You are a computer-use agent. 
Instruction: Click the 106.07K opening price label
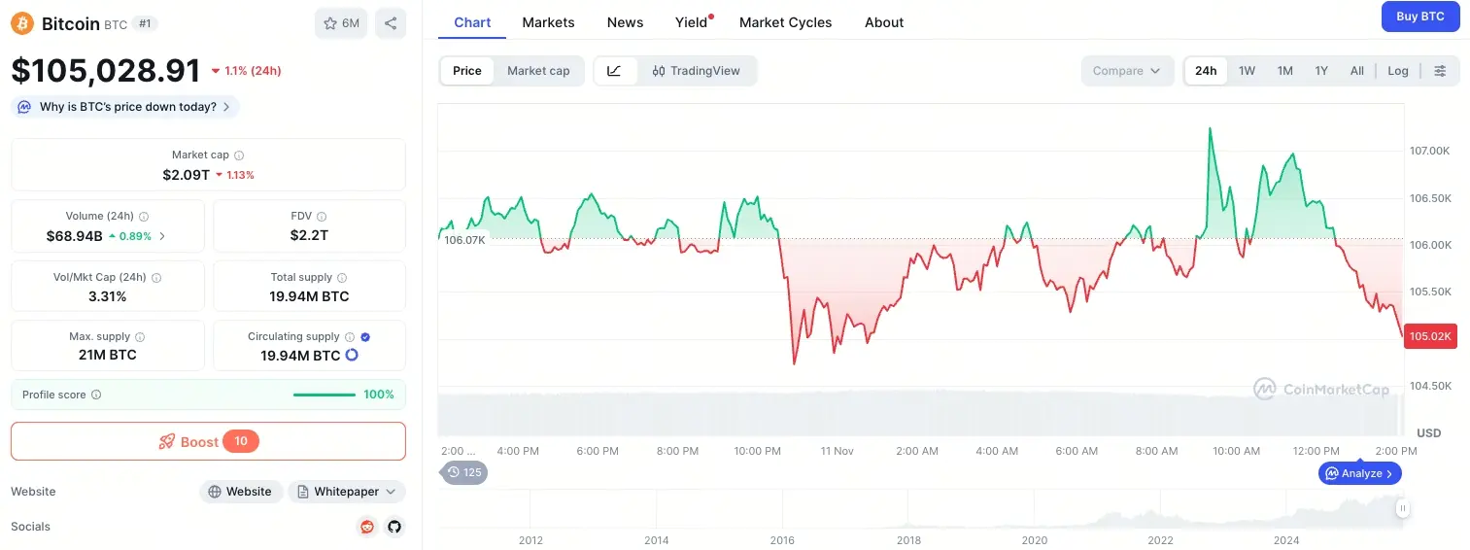coord(464,240)
